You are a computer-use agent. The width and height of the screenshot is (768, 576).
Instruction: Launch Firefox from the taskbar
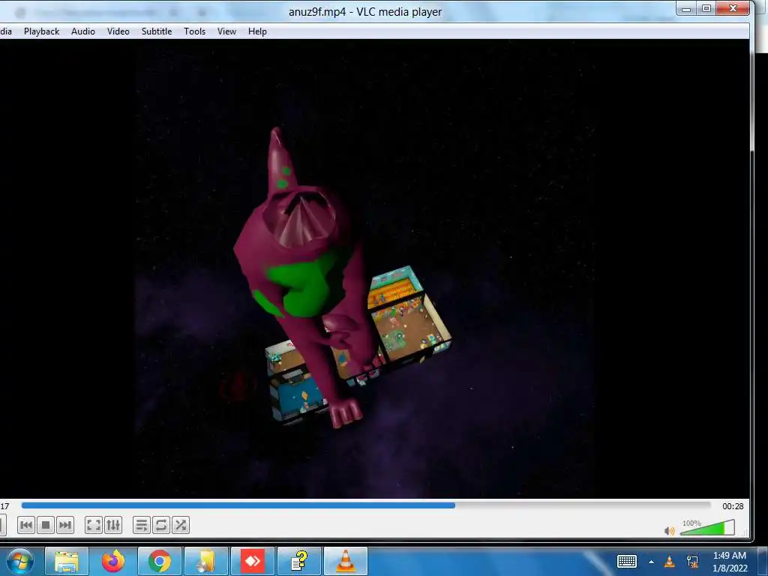point(113,561)
